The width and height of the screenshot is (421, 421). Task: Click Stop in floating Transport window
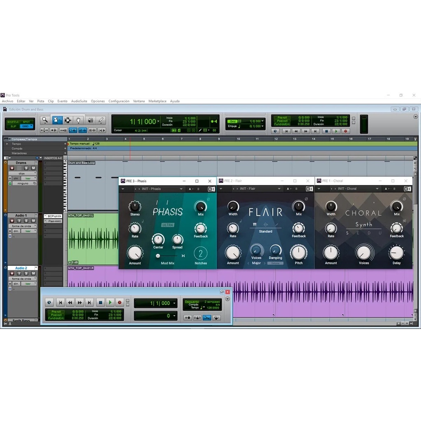[100, 303]
